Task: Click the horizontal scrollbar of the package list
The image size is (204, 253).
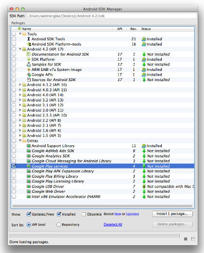Action: coord(102,206)
